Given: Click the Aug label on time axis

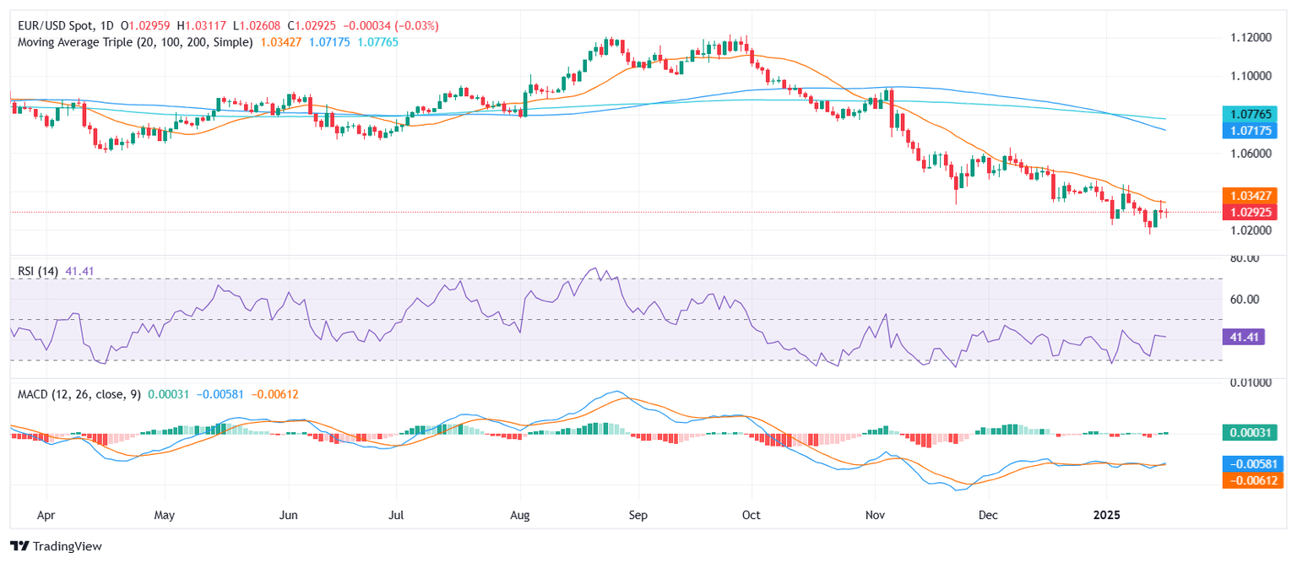Looking at the screenshot, I should [x=520, y=513].
